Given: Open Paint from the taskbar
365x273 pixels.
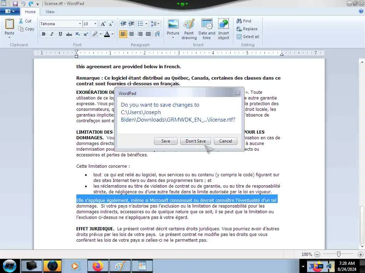Looking at the screenshot, I should (120, 266).
